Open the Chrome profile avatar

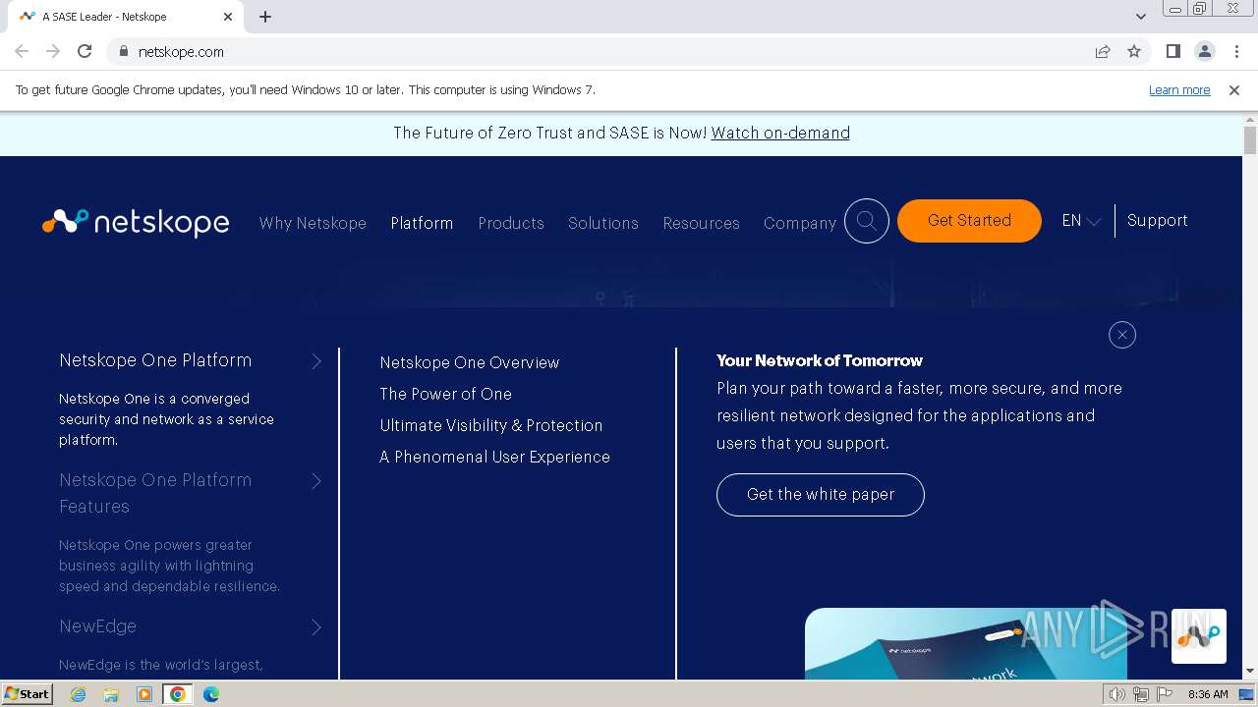click(1204, 51)
